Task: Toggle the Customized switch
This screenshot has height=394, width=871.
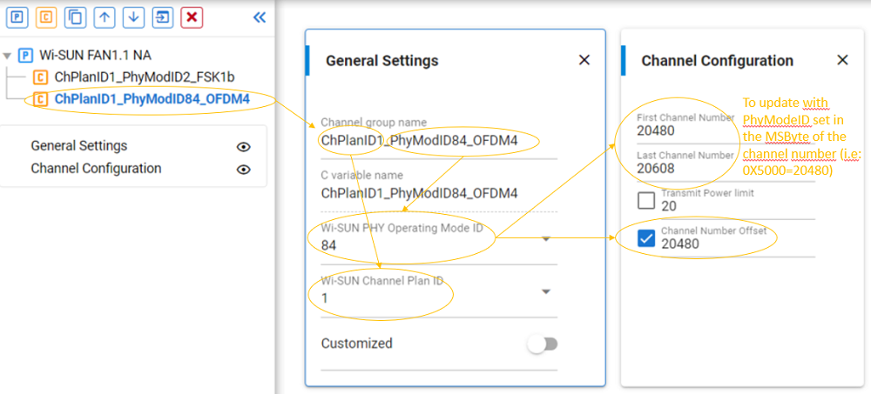Action: (x=543, y=344)
